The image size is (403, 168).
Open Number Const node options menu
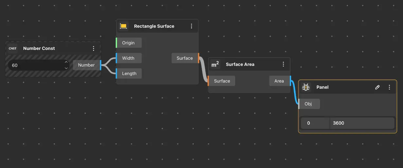94,48
